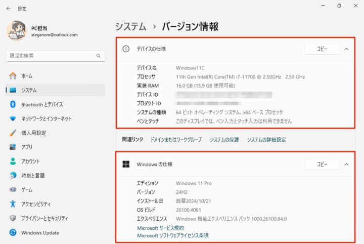Copy the Windows の仕様 details
This screenshot has height=244, width=364.
point(322,164)
